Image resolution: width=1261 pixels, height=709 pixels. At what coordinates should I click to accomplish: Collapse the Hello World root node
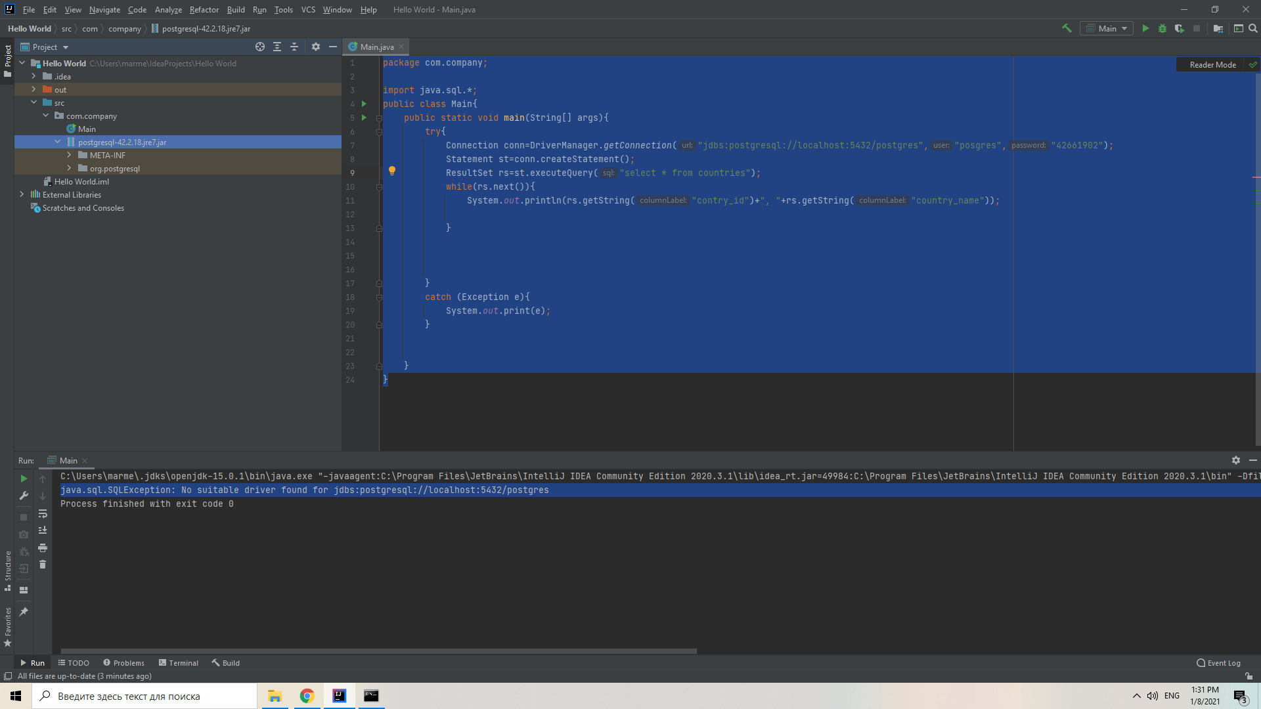point(22,63)
